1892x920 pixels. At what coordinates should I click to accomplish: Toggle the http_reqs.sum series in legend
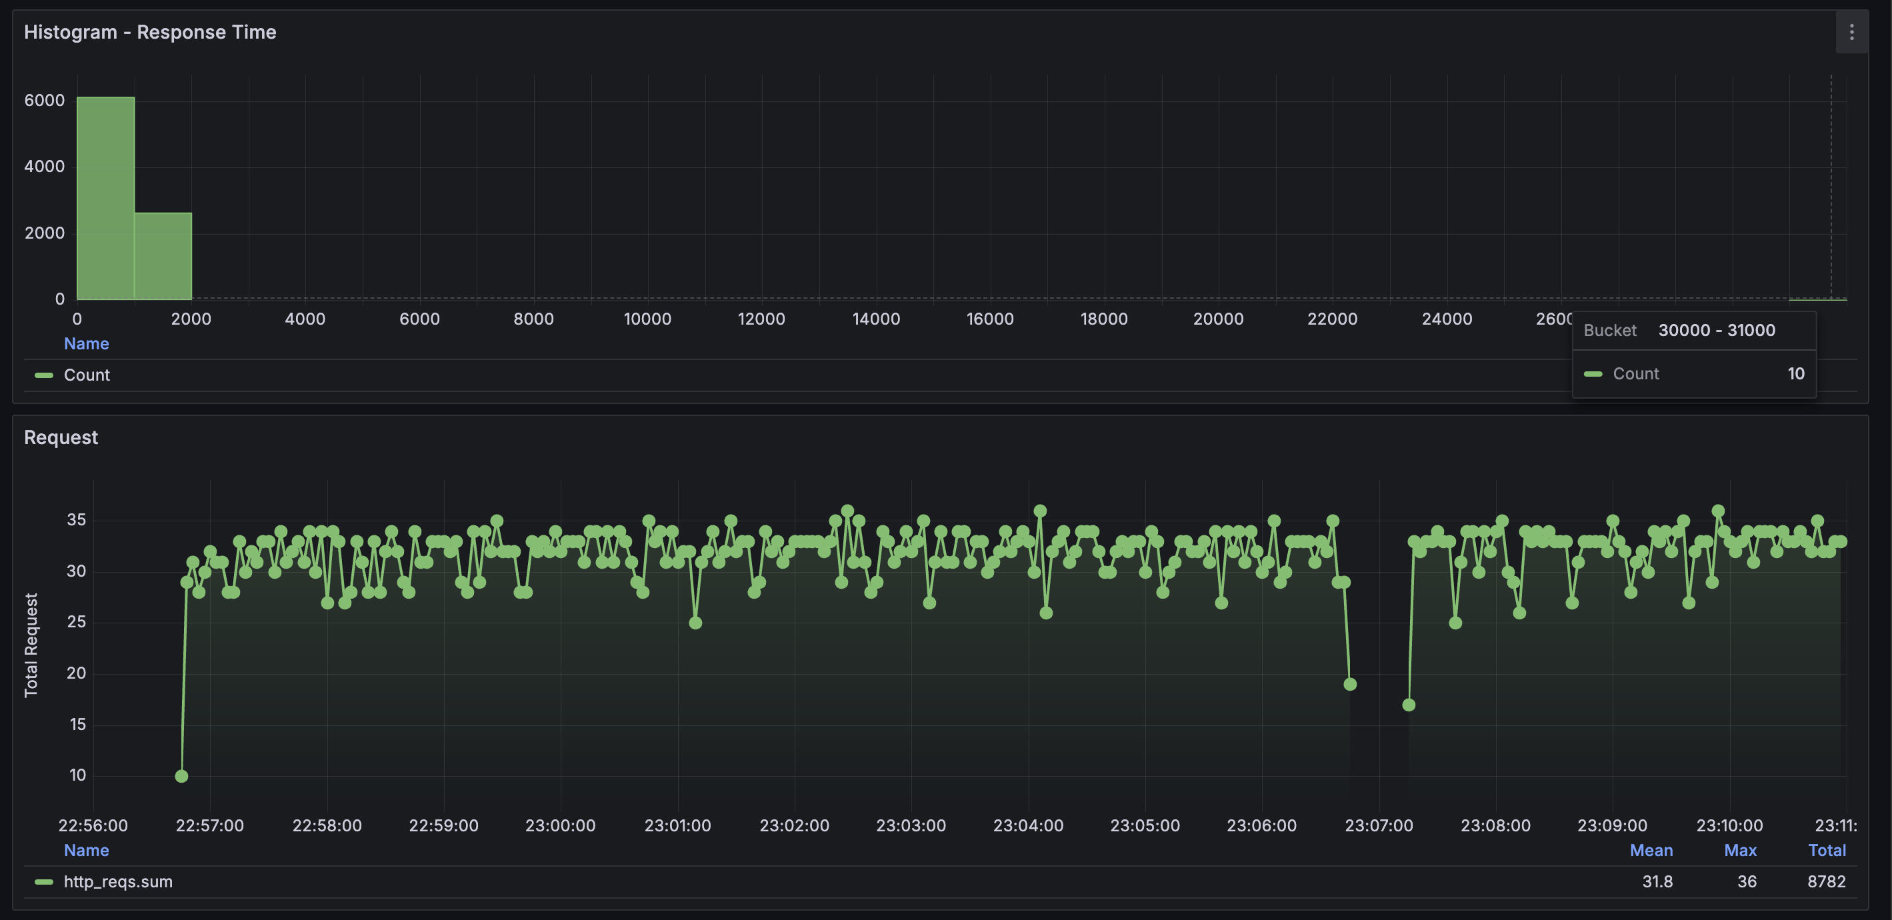click(117, 882)
